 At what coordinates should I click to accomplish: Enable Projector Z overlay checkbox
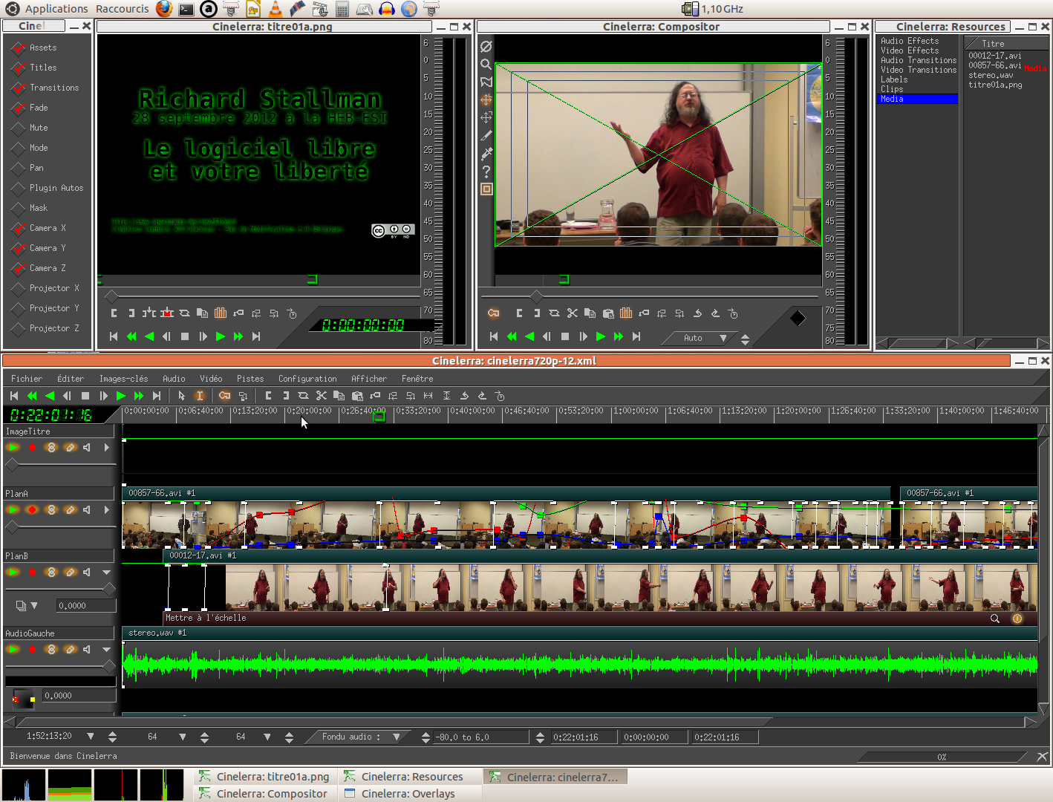click(19, 329)
